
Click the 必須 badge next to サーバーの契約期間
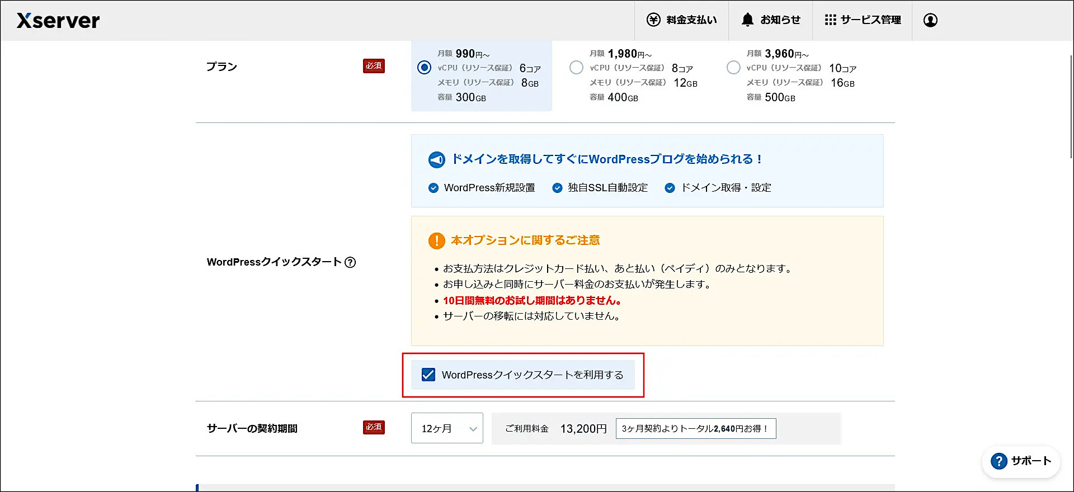tap(374, 427)
